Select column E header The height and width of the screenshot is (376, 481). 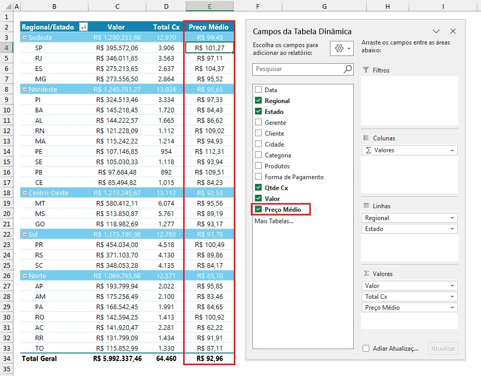(x=209, y=6)
